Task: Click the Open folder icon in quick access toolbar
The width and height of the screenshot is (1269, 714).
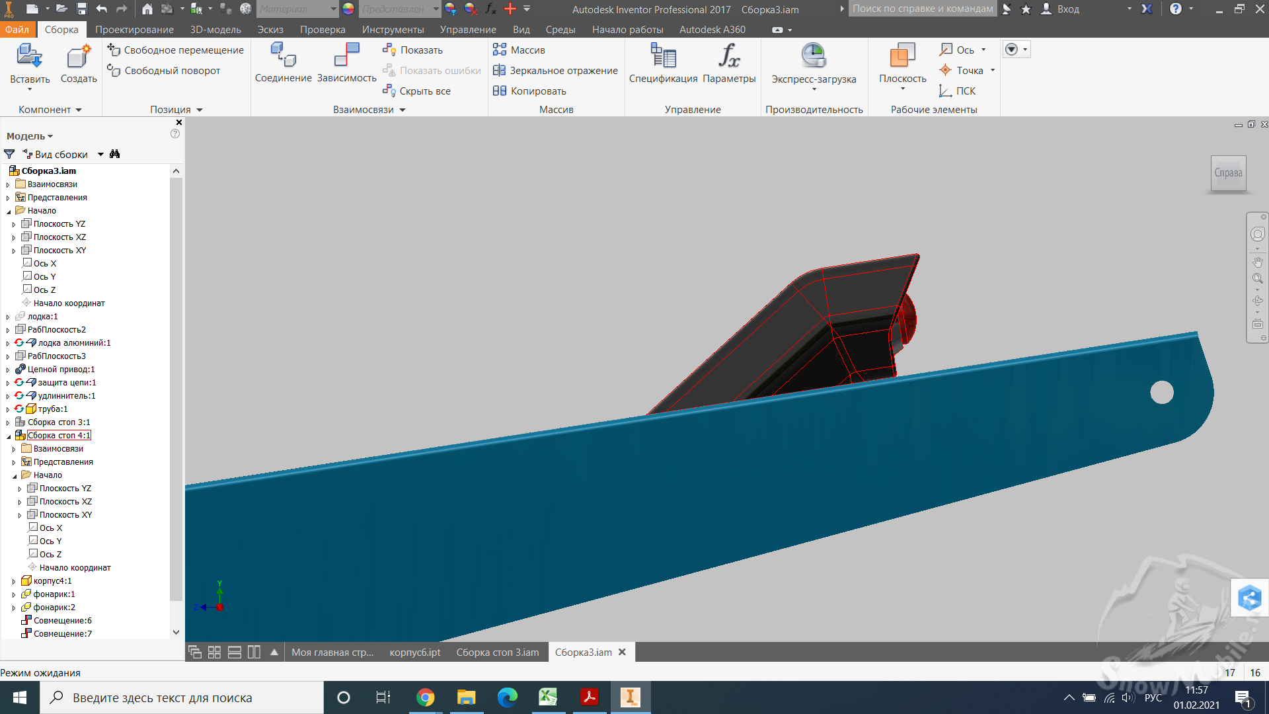Action: pyautogui.click(x=61, y=9)
